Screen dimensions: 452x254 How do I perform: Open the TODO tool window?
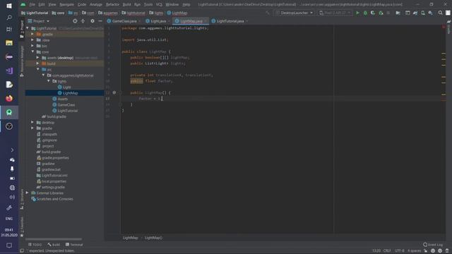click(x=35, y=245)
